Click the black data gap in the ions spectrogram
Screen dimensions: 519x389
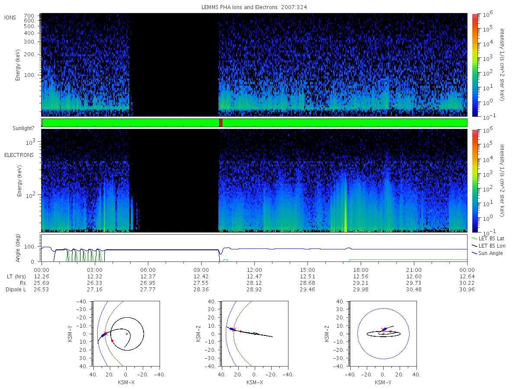[x=175, y=65]
